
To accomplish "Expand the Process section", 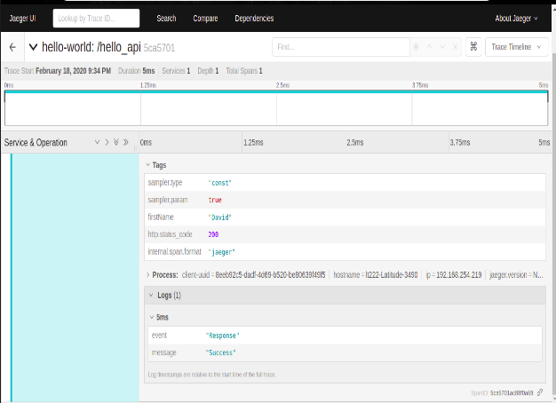I will point(162,274).
